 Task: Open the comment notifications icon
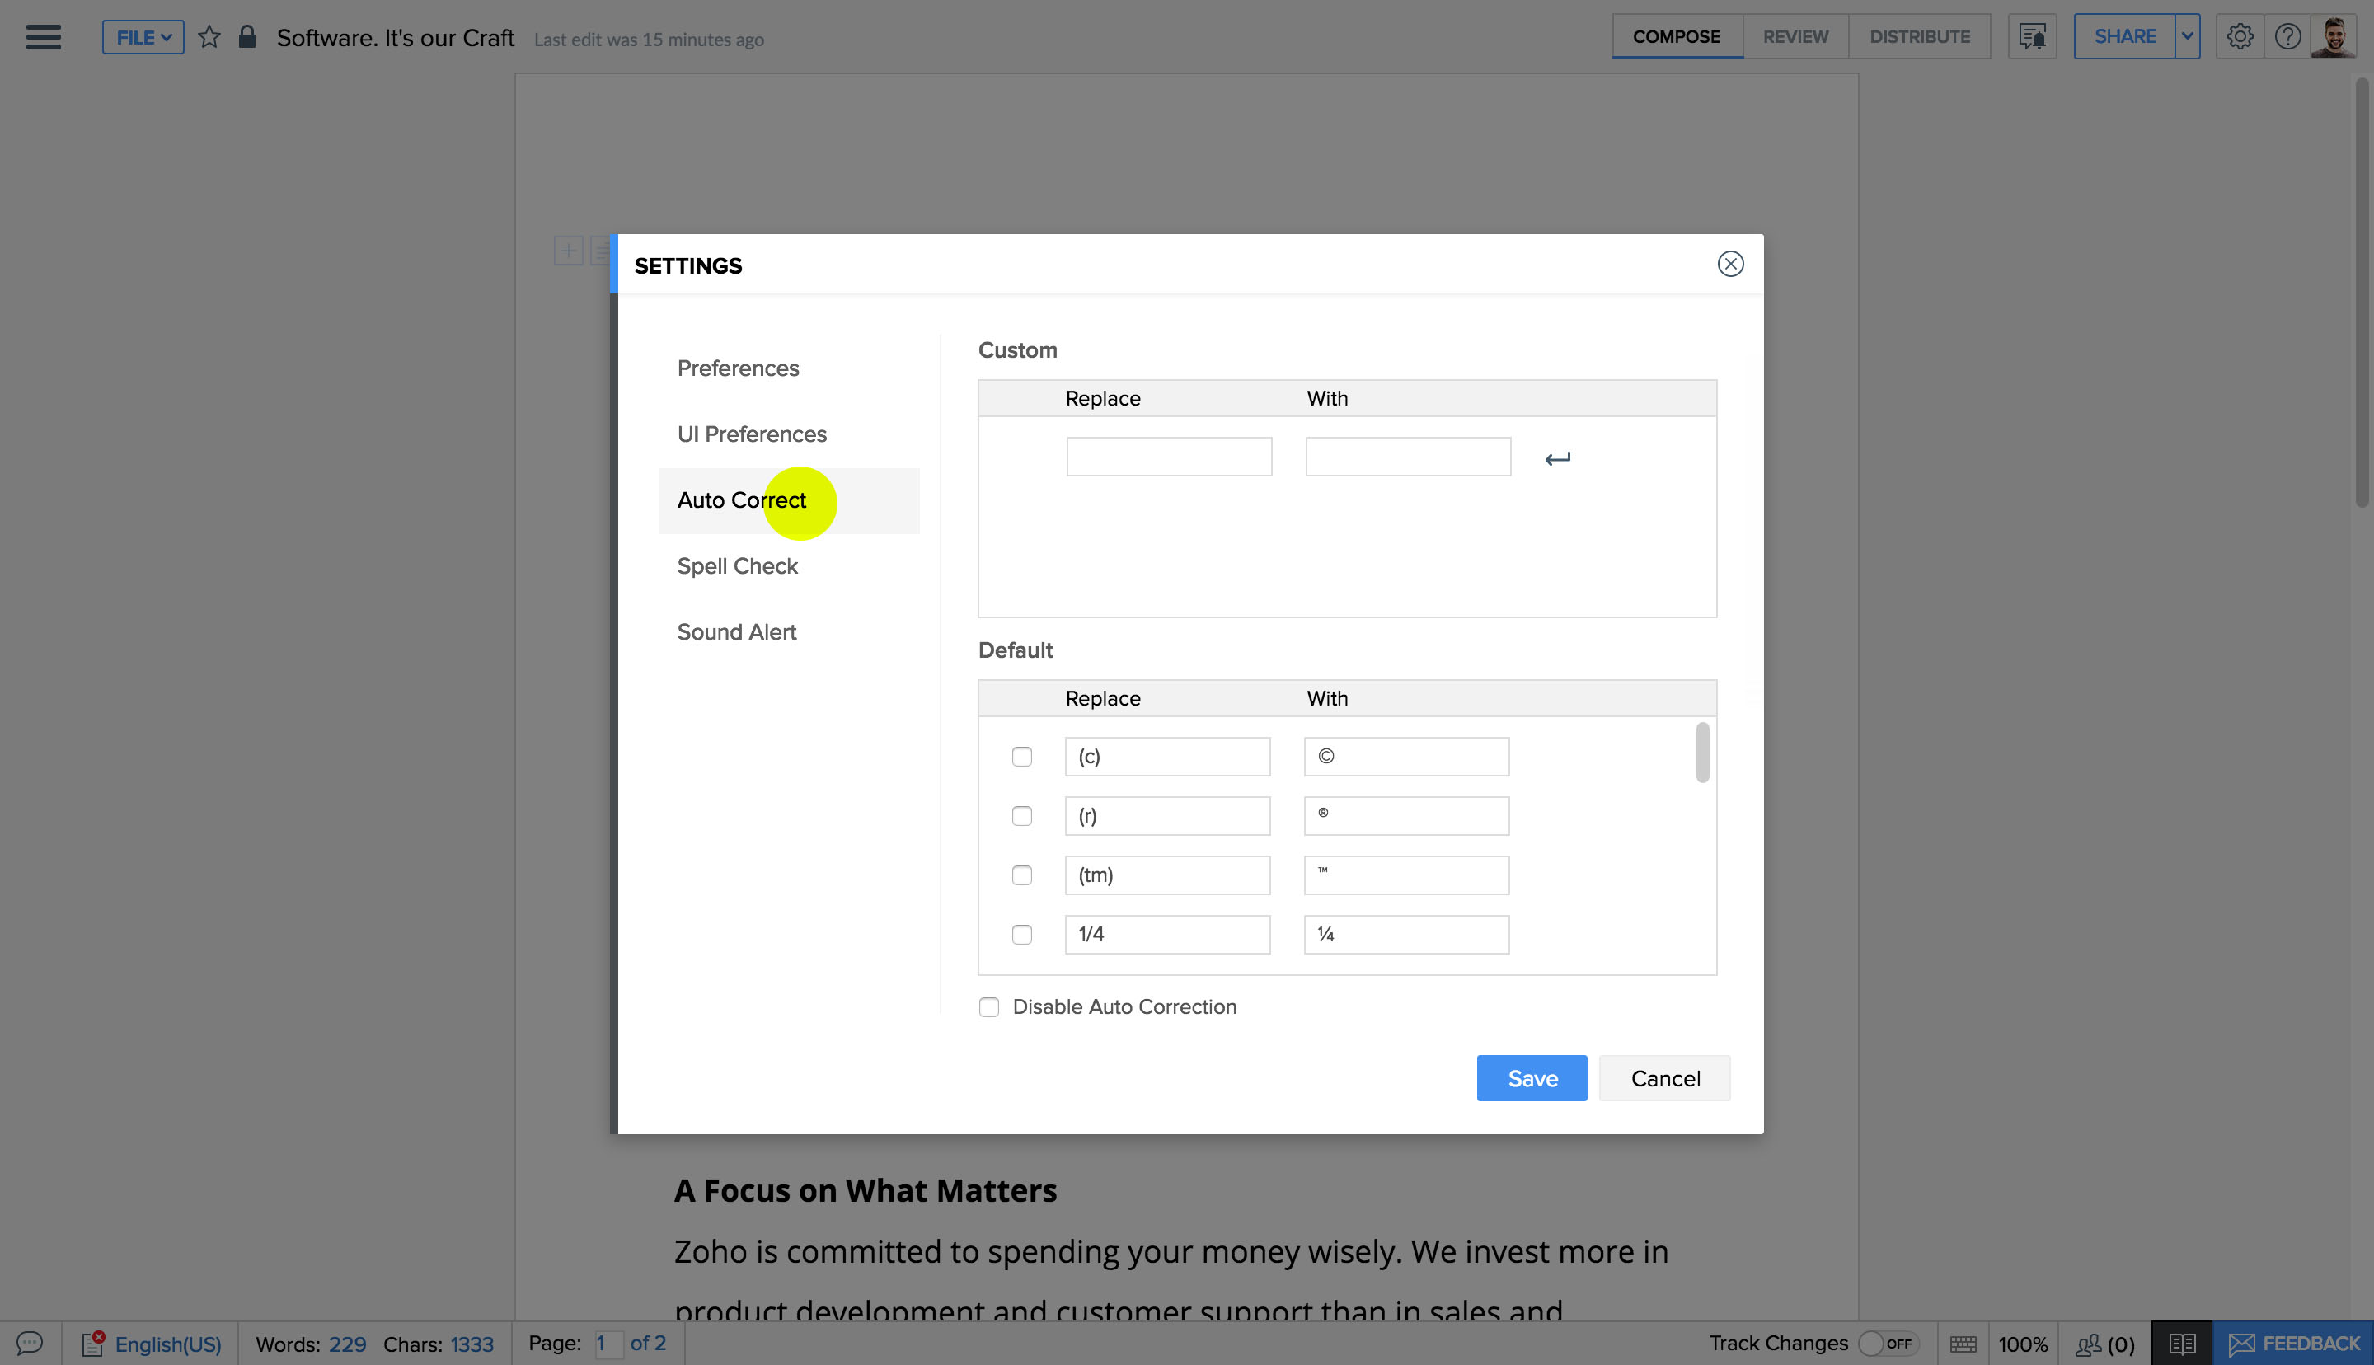click(x=2032, y=37)
